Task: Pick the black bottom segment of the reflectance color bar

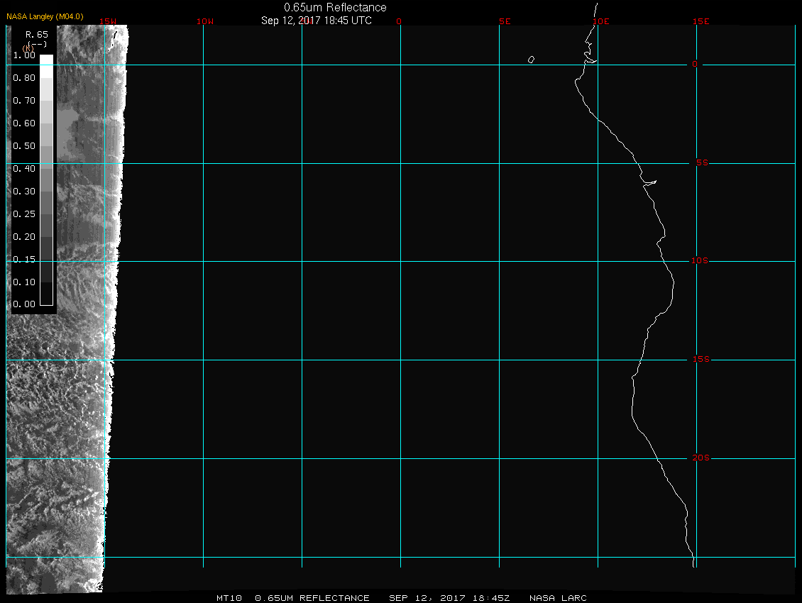Action: [x=47, y=294]
